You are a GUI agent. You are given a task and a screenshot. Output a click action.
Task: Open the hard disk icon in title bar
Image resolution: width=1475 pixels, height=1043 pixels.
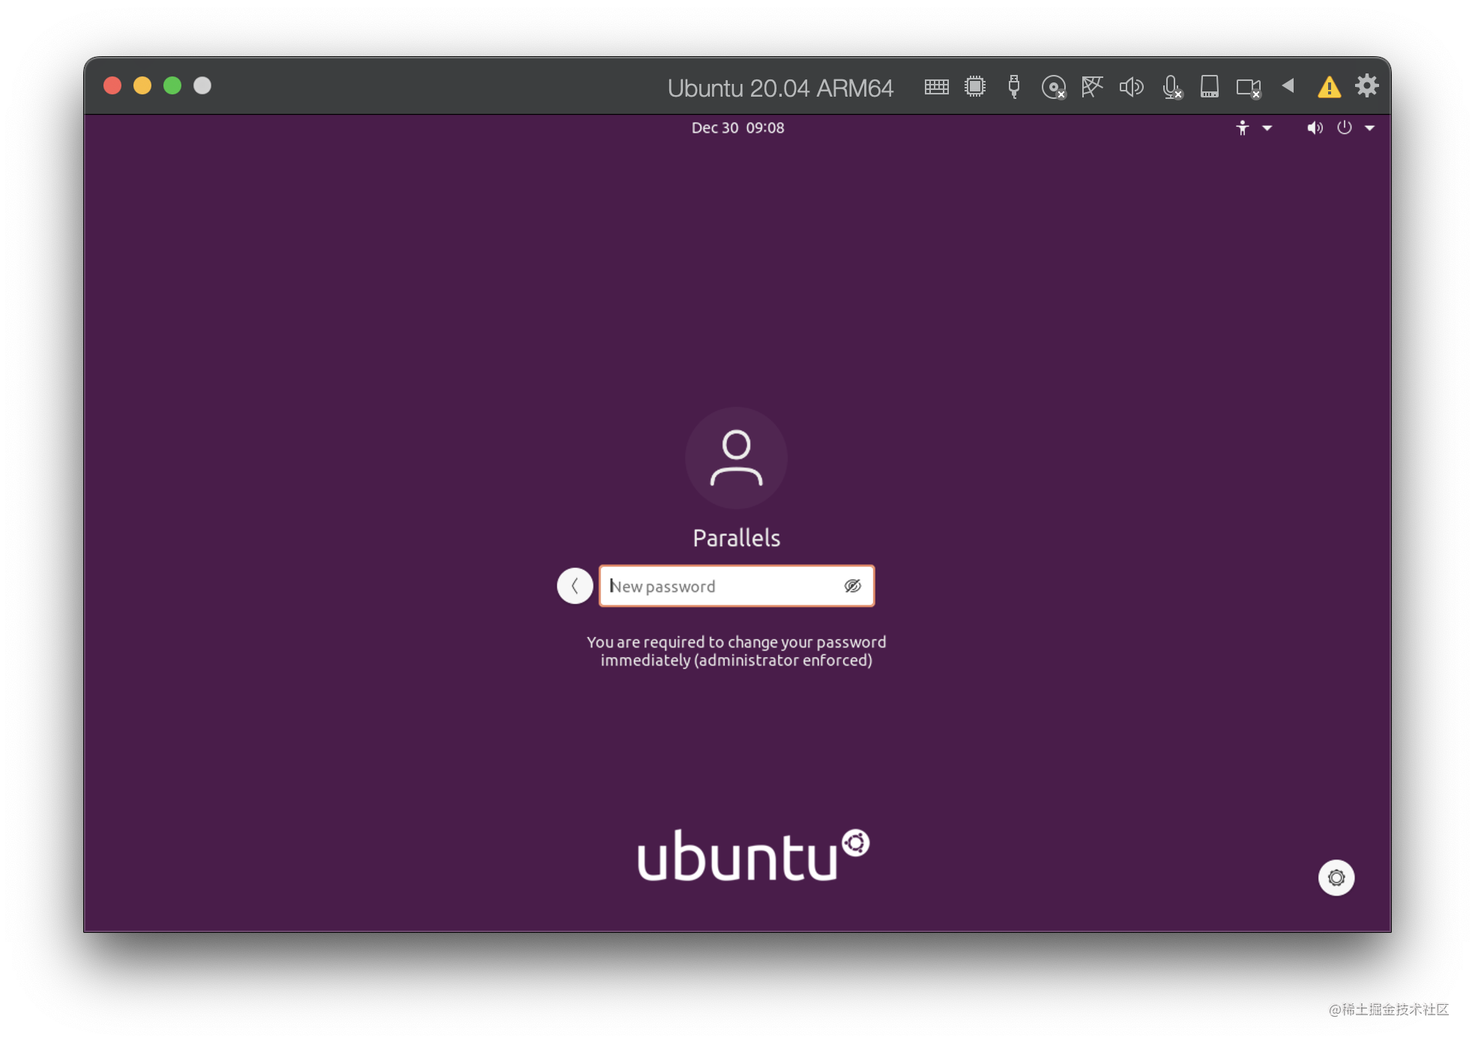pos(1210,86)
